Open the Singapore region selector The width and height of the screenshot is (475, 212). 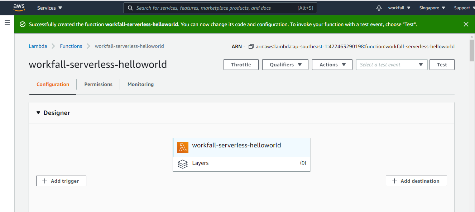(432, 8)
